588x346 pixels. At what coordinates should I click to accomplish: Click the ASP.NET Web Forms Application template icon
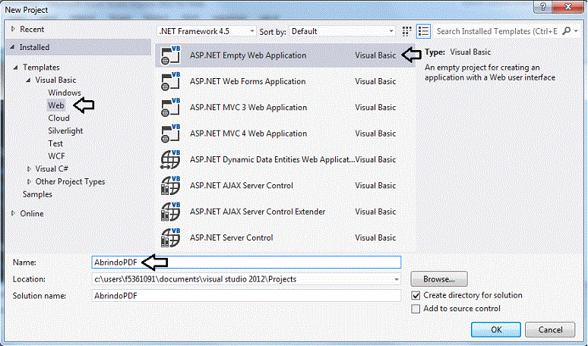pyautogui.click(x=171, y=82)
